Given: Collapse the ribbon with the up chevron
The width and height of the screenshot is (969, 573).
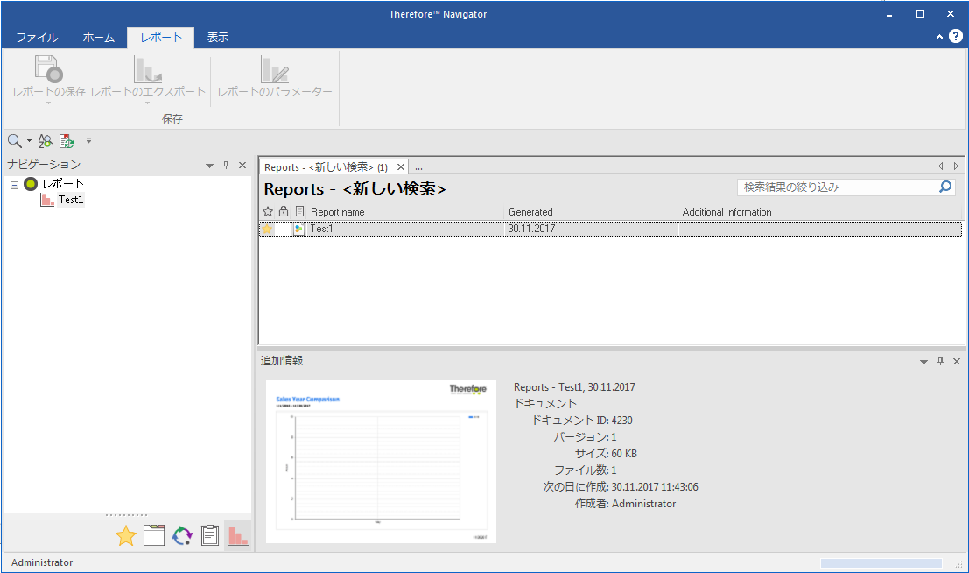Looking at the screenshot, I should [939, 37].
